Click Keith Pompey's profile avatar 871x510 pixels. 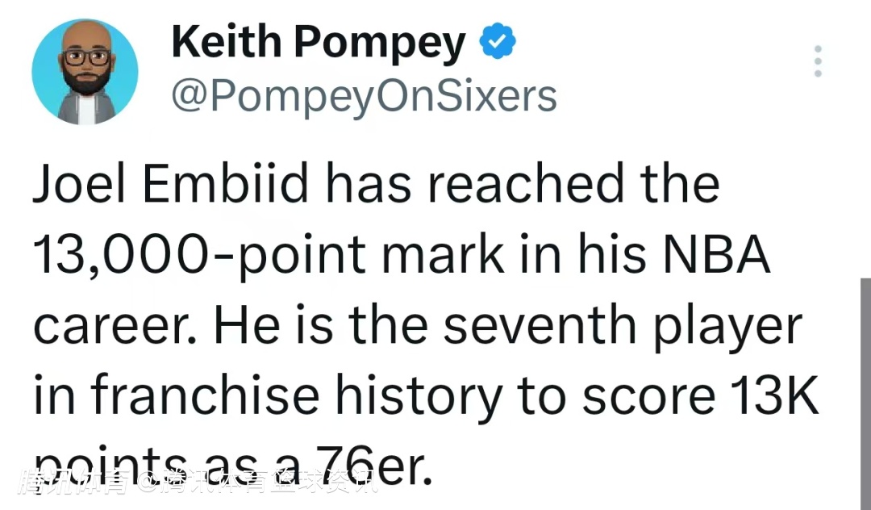85,72
